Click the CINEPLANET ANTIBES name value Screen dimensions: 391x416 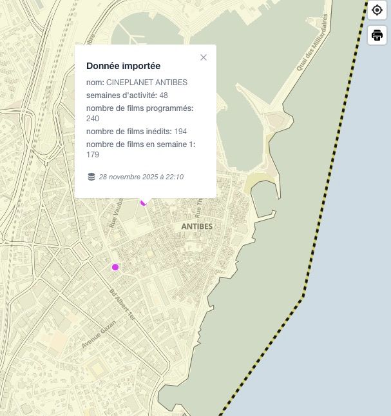pyautogui.click(x=146, y=83)
